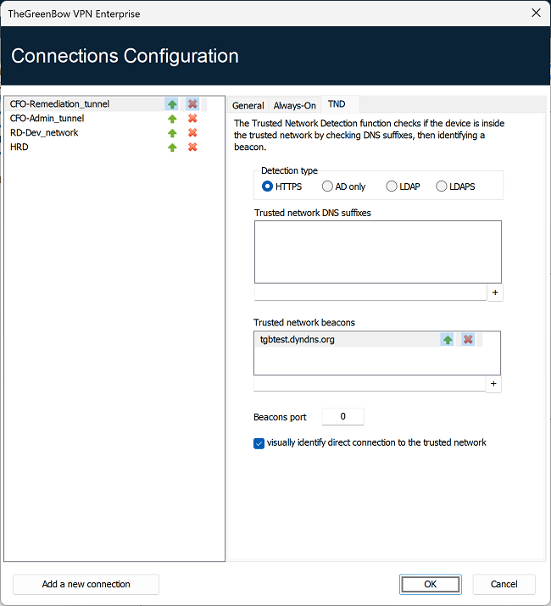
Task: Open the Always-On tab
Action: 295,105
